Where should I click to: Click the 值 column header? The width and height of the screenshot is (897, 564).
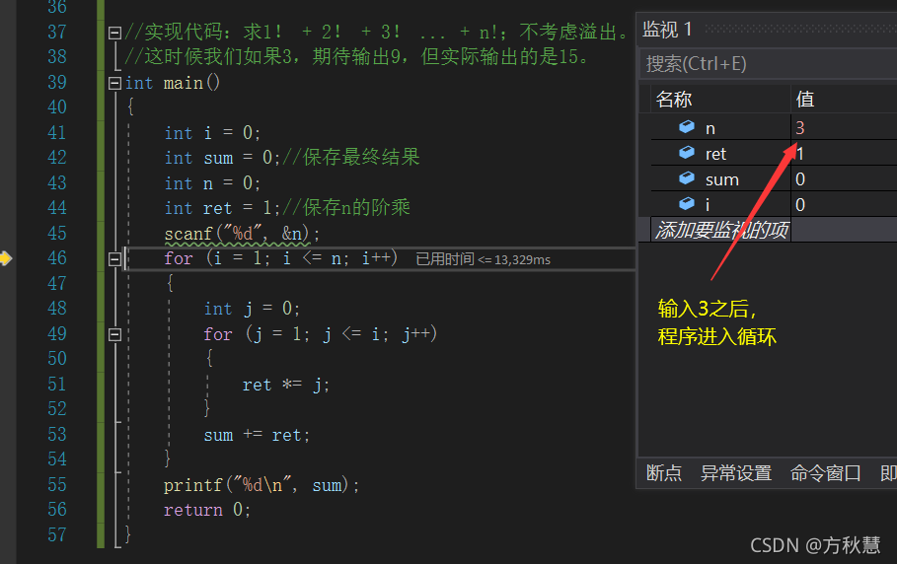click(x=805, y=100)
